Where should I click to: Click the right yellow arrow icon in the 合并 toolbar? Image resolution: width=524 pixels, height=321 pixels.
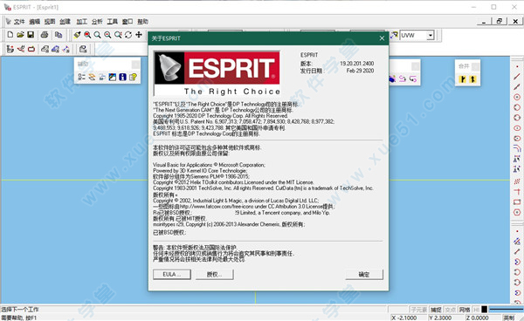point(472,79)
